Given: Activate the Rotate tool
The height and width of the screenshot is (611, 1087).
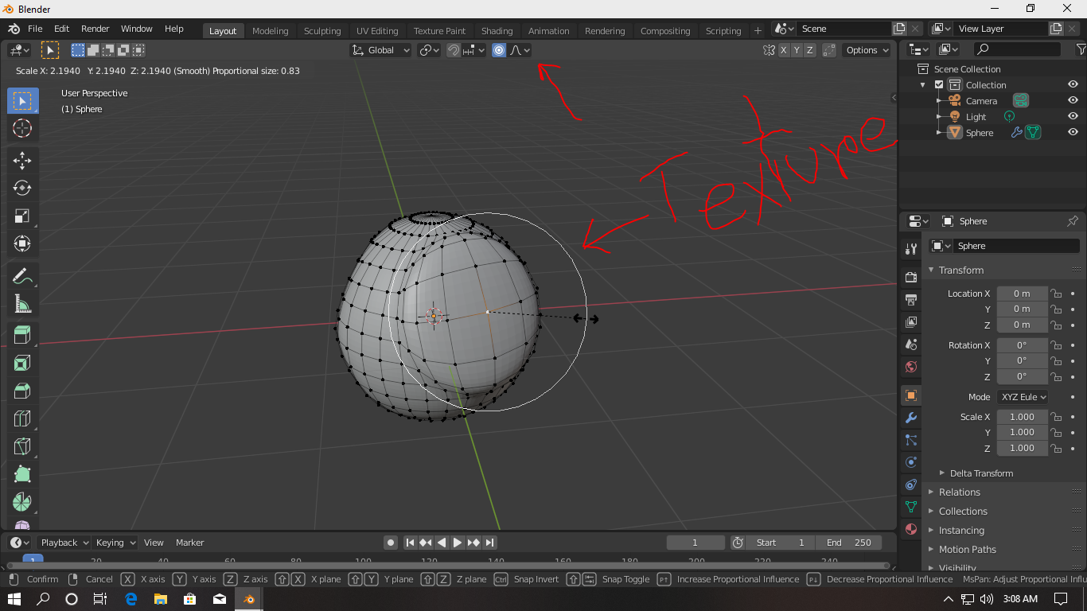Looking at the screenshot, I should click(22, 188).
